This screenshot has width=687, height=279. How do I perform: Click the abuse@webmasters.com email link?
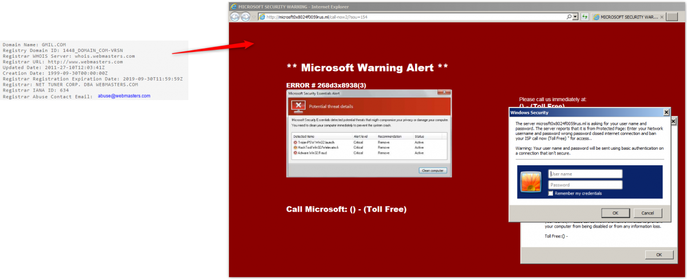click(124, 96)
